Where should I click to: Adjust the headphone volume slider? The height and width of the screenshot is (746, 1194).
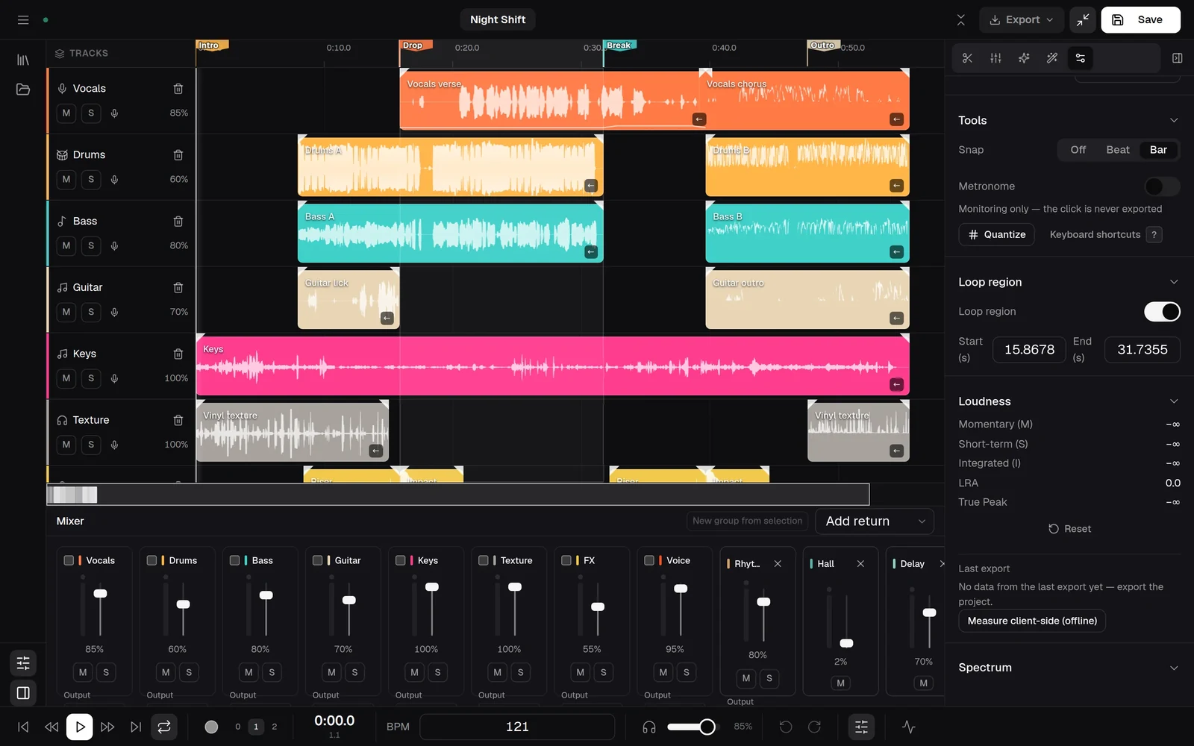[692, 727]
